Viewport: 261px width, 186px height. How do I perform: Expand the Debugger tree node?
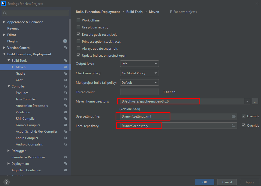pos(9,151)
